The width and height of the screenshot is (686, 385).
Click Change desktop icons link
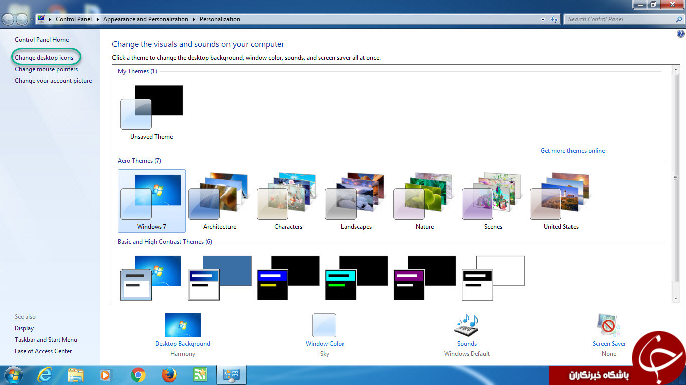tap(44, 58)
